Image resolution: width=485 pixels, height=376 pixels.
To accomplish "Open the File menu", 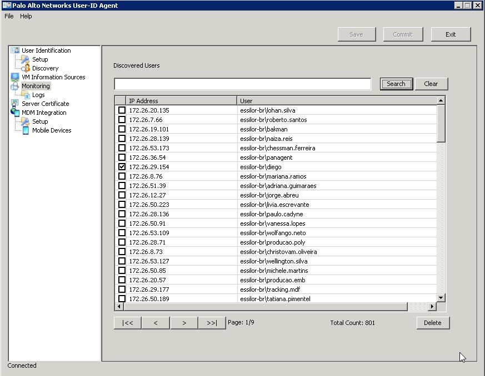I will (9, 16).
